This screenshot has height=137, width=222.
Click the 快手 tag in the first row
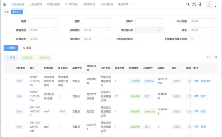[x=19, y=81]
